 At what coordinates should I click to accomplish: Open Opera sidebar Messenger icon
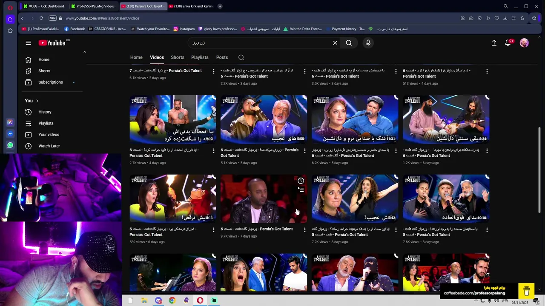[x=10, y=134]
